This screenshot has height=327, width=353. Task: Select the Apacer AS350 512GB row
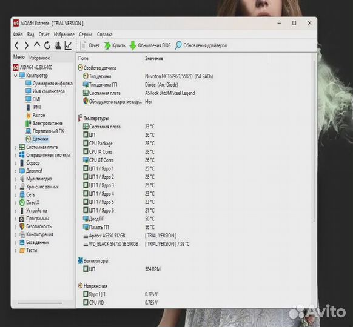coord(130,236)
